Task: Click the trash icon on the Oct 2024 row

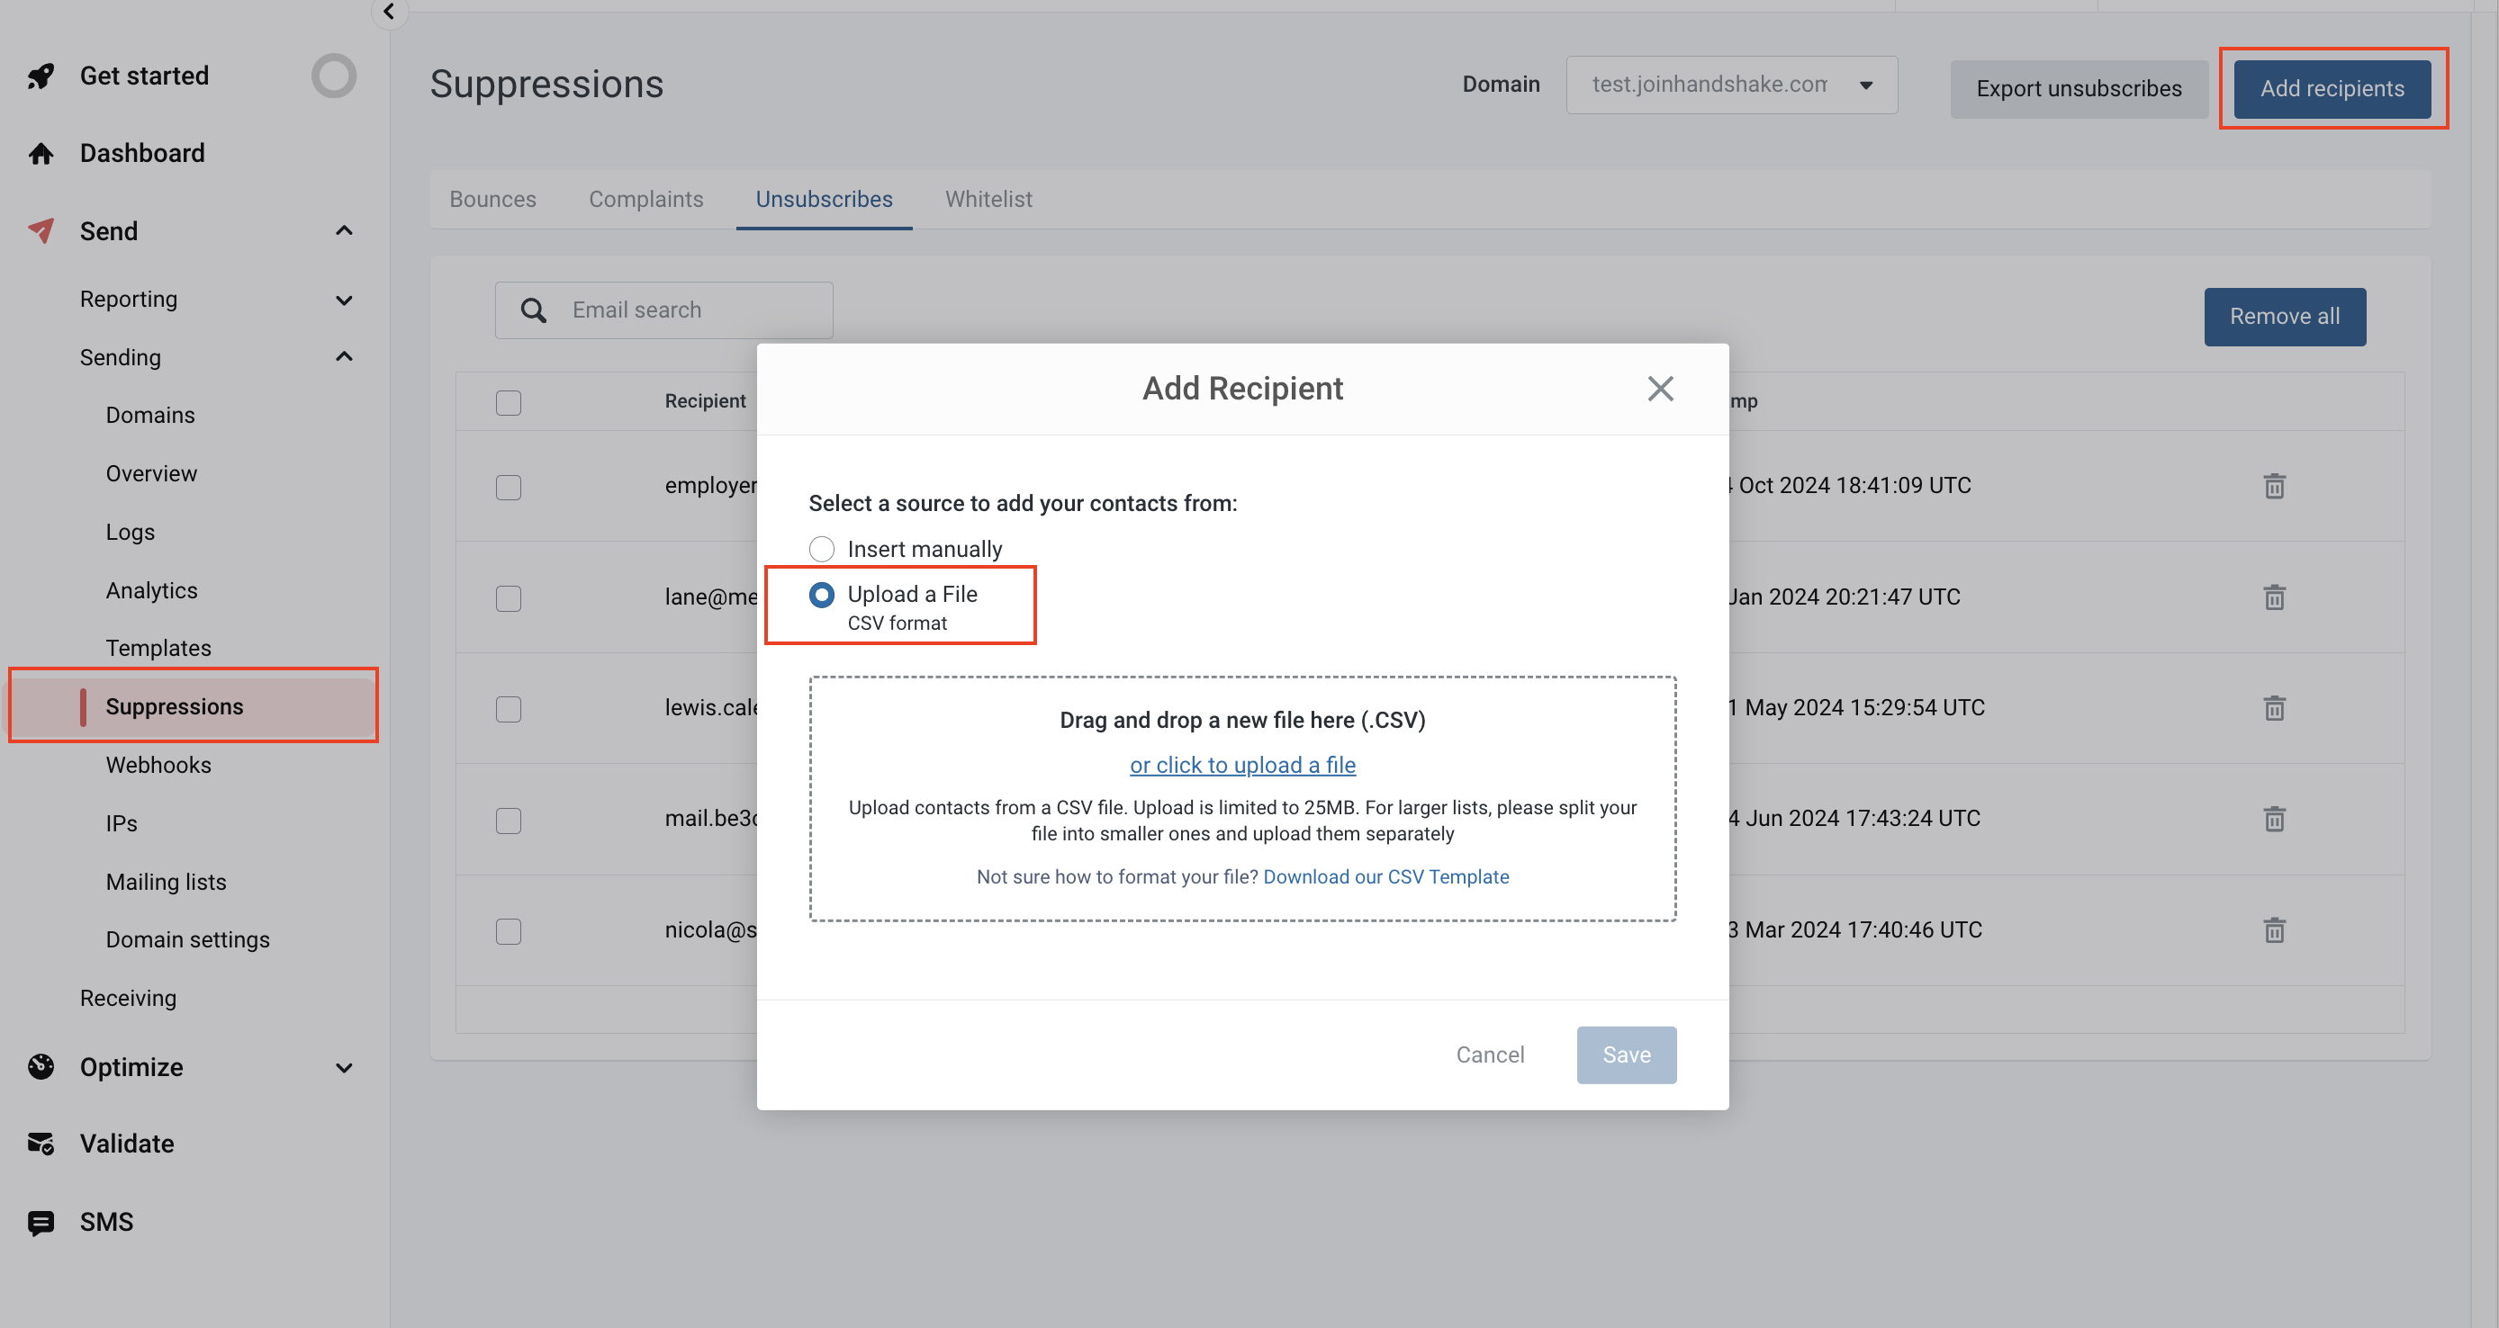Action: 2274,486
